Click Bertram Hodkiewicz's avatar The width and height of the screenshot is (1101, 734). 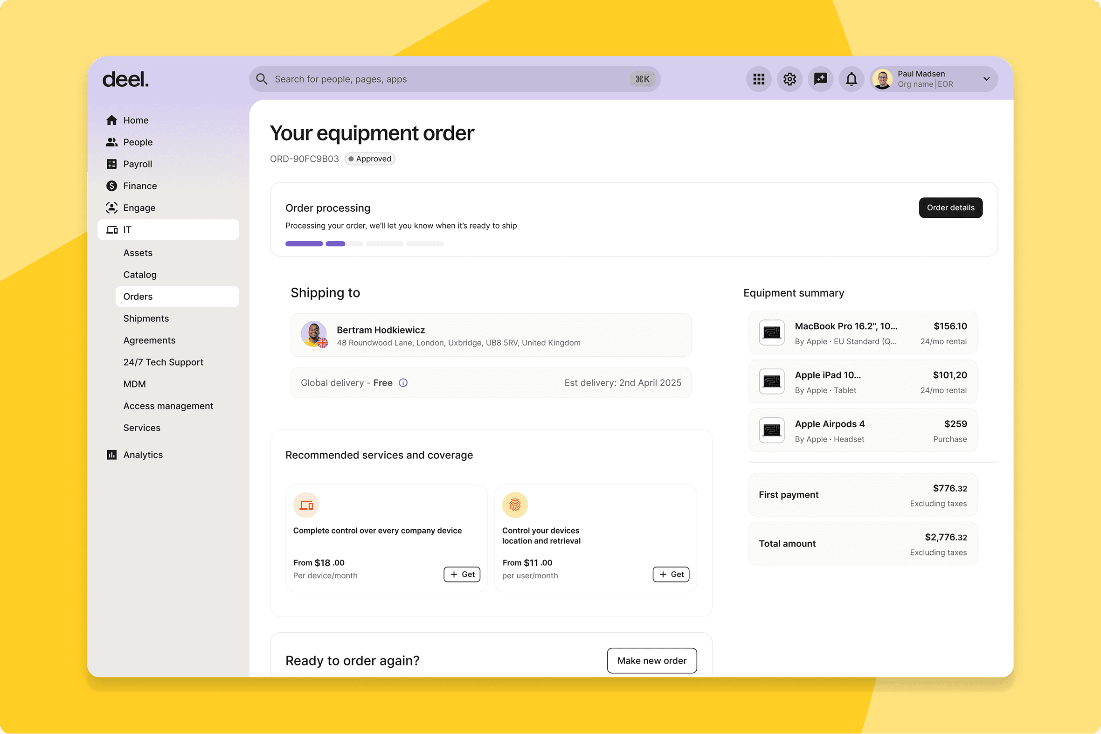click(x=314, y=334)
